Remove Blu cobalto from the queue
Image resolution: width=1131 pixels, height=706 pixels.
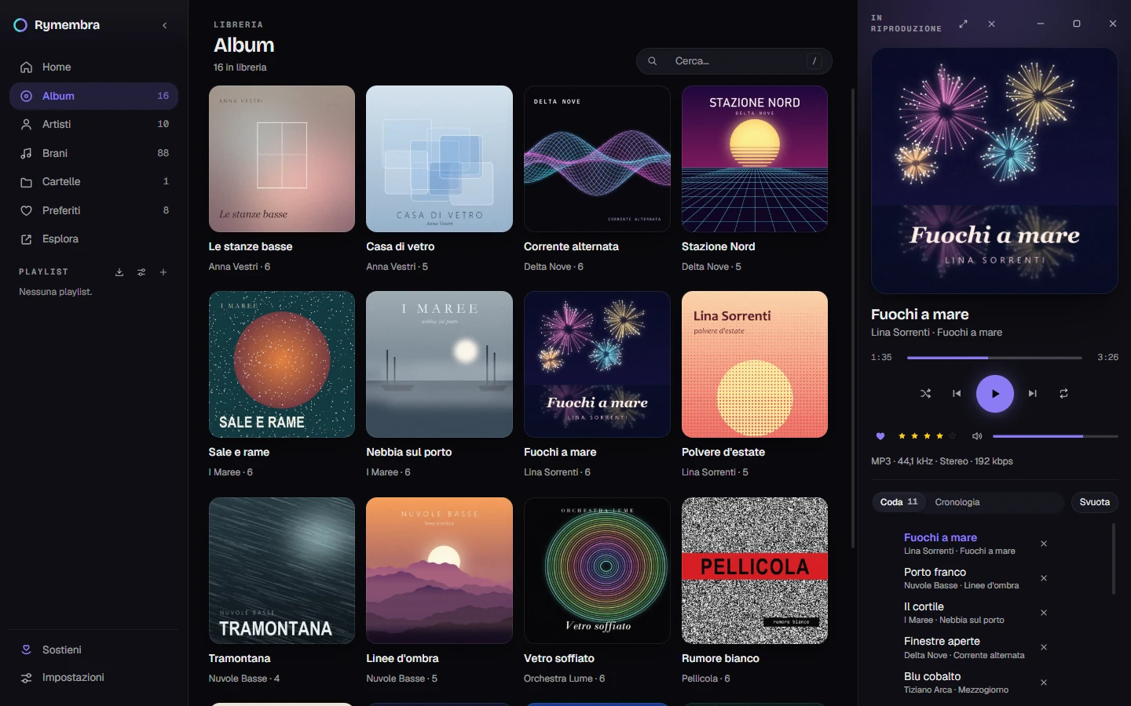(1044, 682)
